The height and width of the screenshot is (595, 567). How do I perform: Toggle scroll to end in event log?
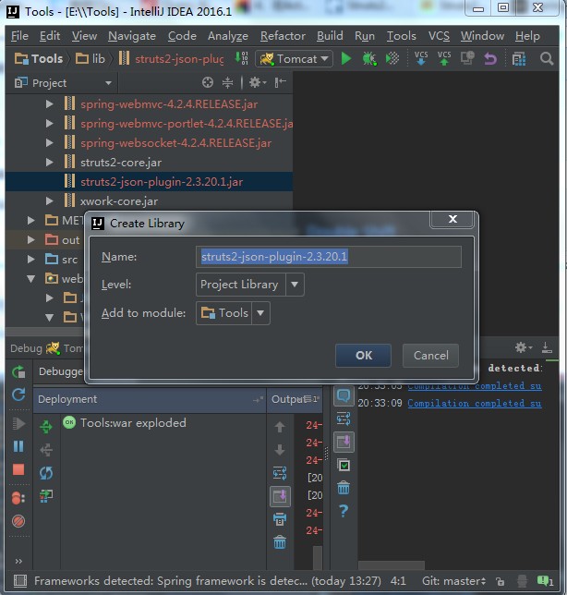click(344, 442)
